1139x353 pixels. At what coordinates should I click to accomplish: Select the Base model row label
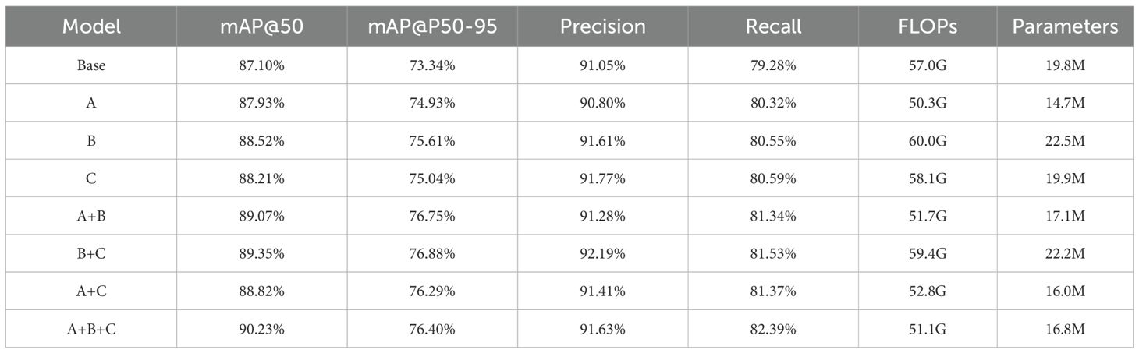coord(91,66)
